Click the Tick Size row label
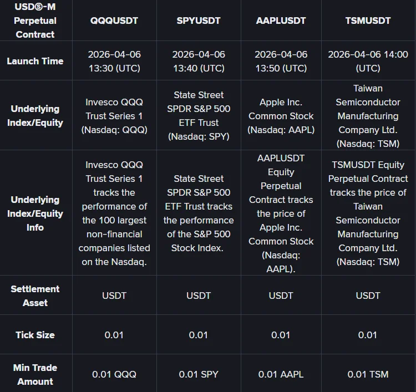This screenshot has width=416, height=392. click(35, 335)
